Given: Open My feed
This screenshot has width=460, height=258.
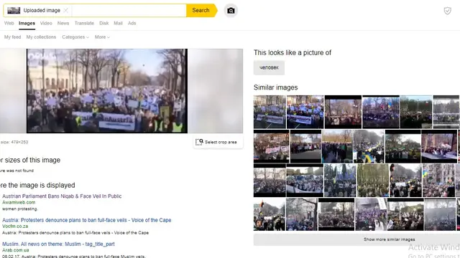Looking at the screenshot, I should 13,37.
